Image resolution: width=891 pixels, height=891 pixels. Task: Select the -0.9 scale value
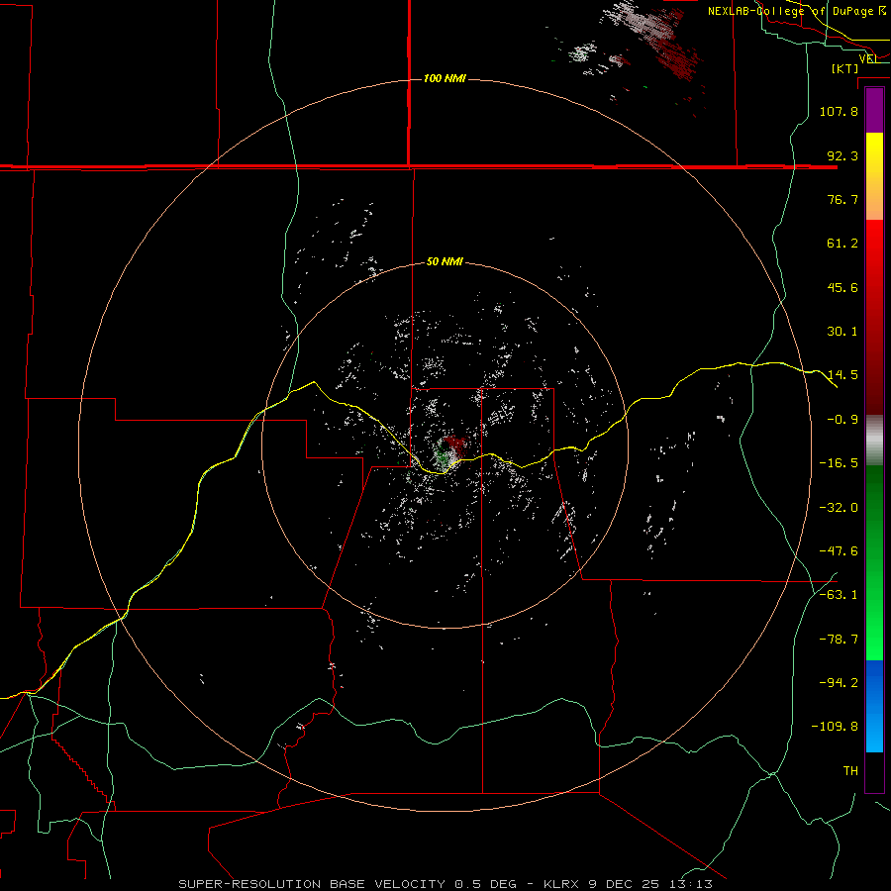pos(842,420)
